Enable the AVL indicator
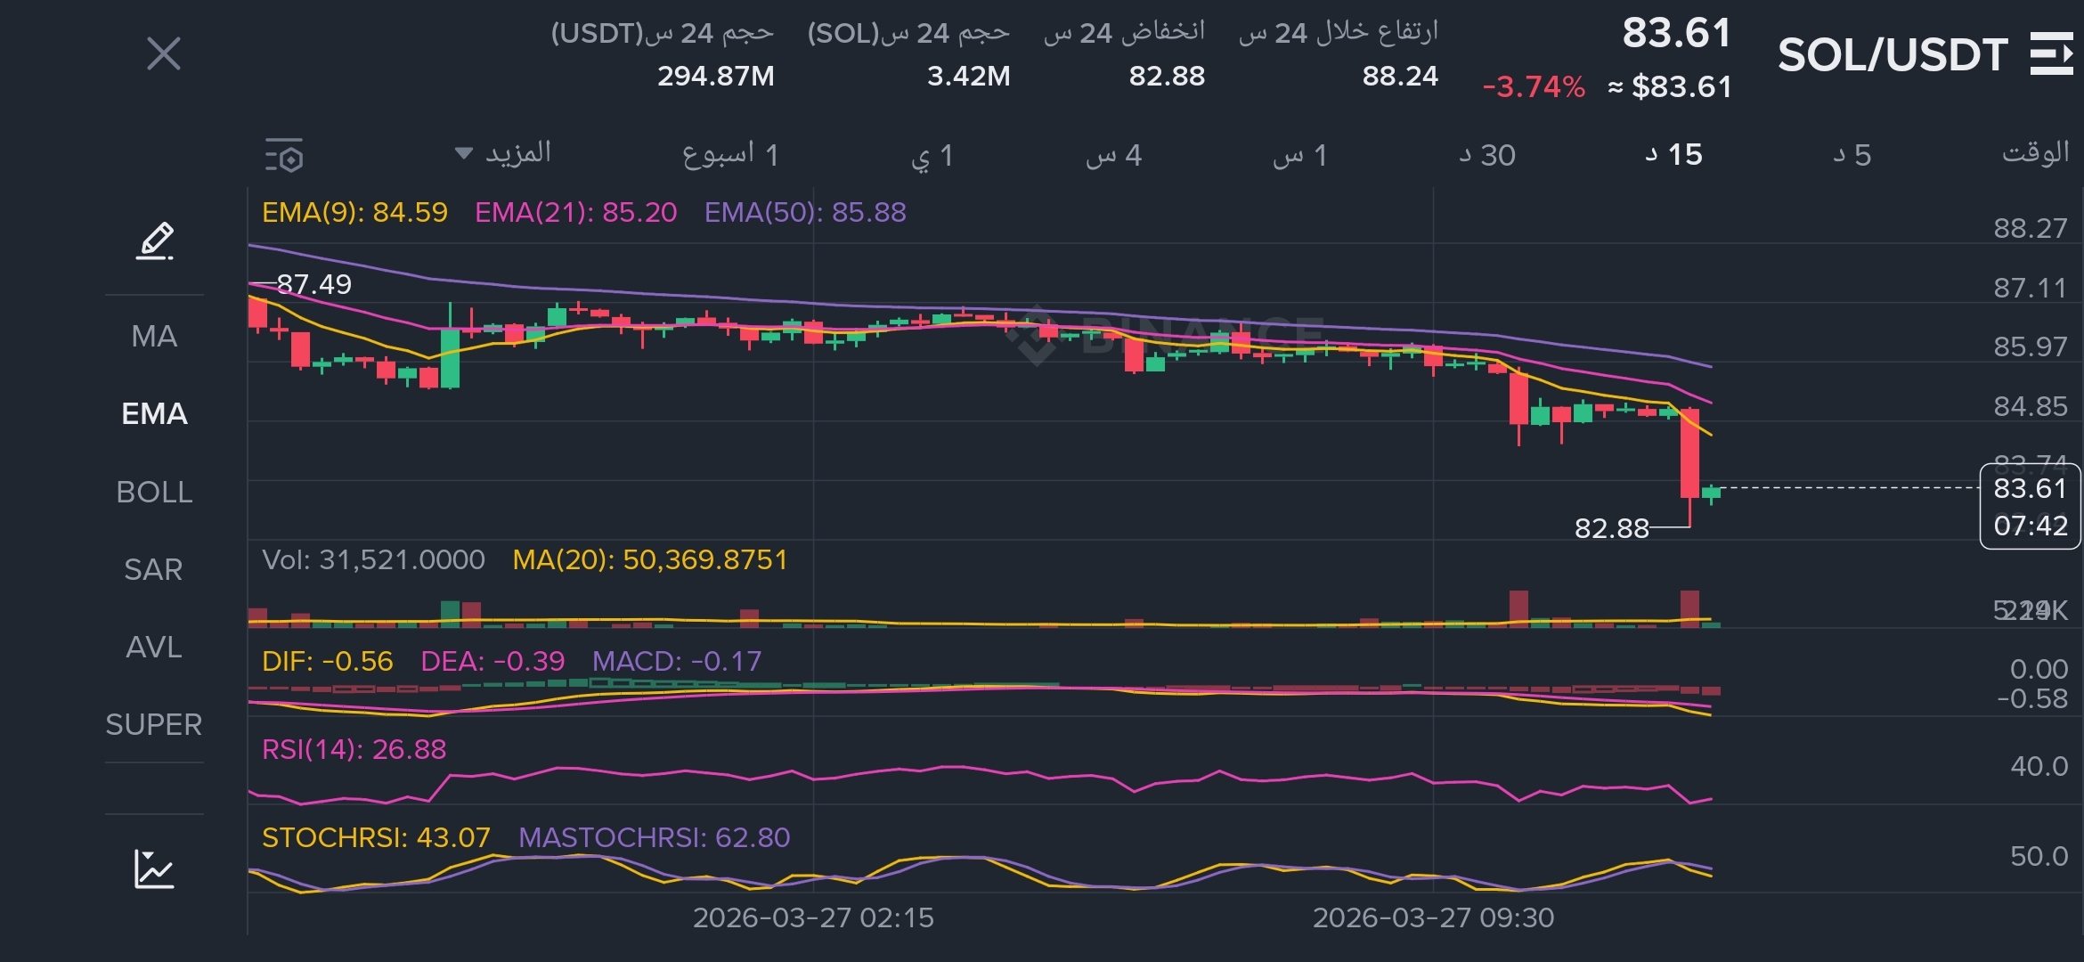The width and height of the screenshot is (2084, 962). point(154,647)
